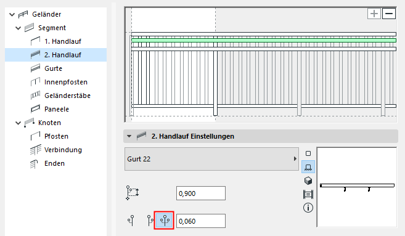The width and height of the screenshot is (405, 236).
Task: Select the Paneele tree item
Action: coord(57,109)
